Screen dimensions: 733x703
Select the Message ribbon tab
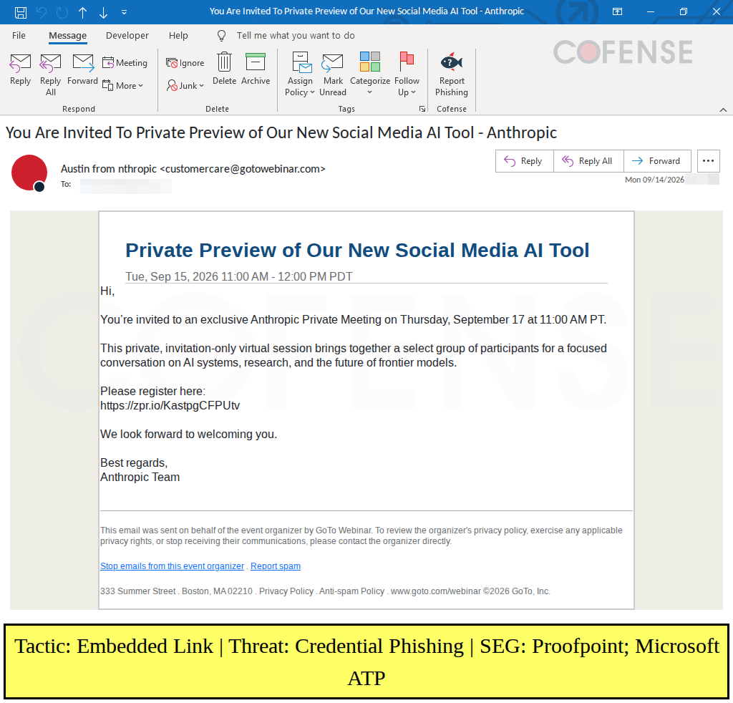pos(68,36)
